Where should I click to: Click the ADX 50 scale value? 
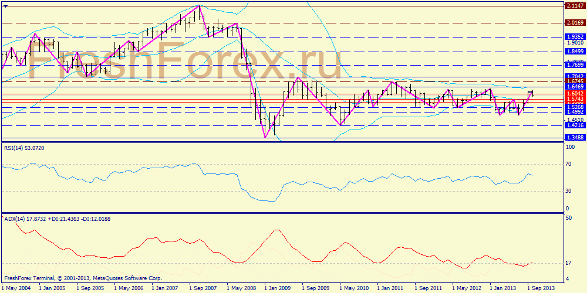click(x=568, y=218)
